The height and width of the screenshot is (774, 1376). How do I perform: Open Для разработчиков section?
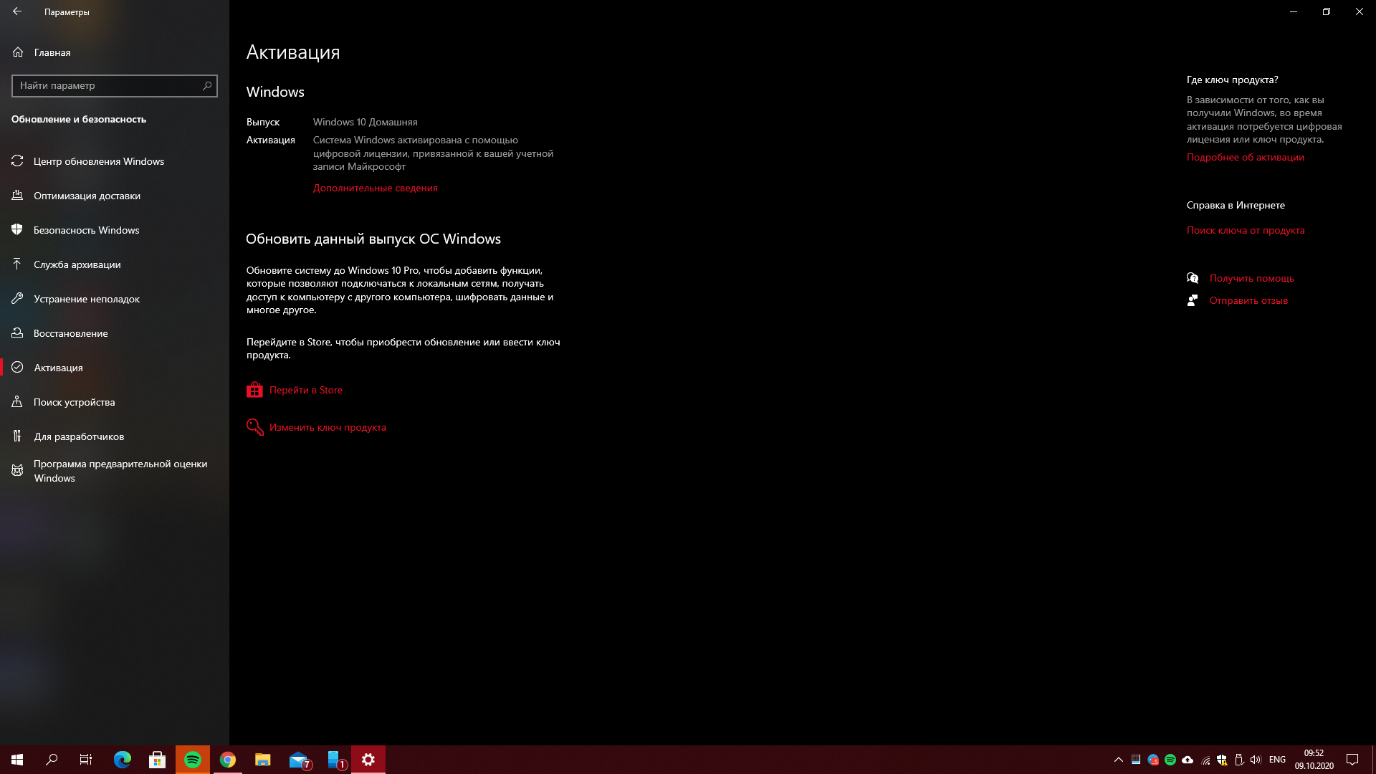[x=115, y=436]
